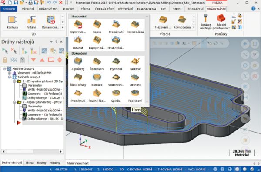This screenshot has height=172, width=261.
Task: Choose the Kapsy z ná... toolpath
Action: [97, 42]
